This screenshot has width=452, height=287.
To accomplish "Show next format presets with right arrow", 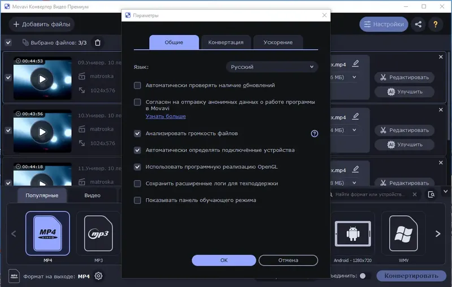I will 438,234.
